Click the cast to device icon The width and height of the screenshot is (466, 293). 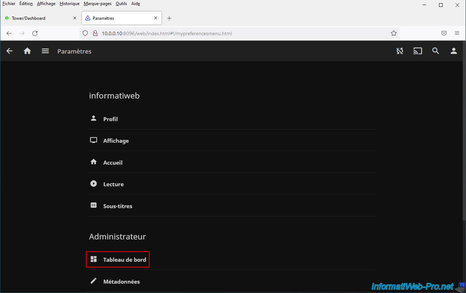[417, 51]
